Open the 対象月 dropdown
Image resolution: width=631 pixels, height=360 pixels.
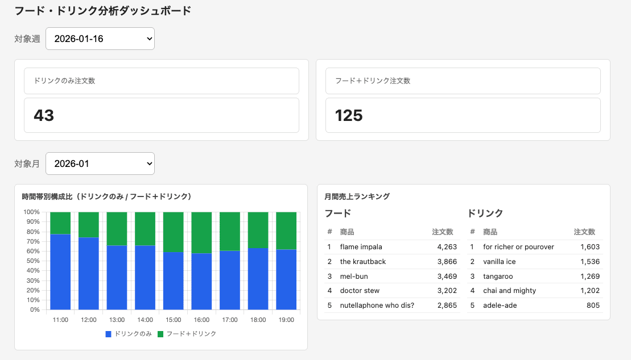point(100,164)
